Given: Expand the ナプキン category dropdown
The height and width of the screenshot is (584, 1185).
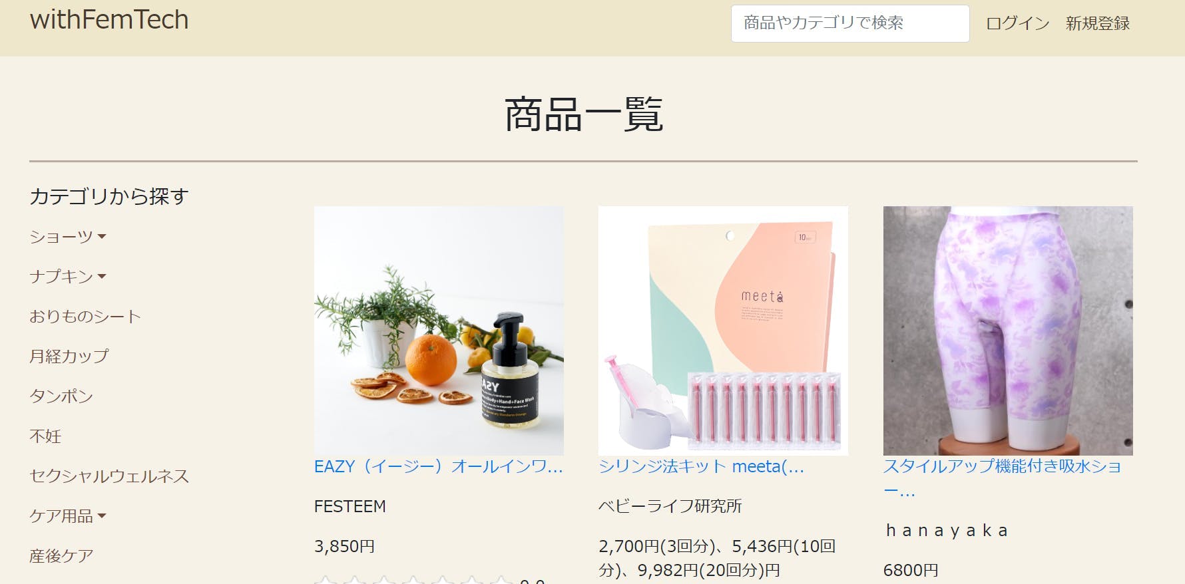Looking at the screenshot, I should pyautogui.click(x=67, y=277).
